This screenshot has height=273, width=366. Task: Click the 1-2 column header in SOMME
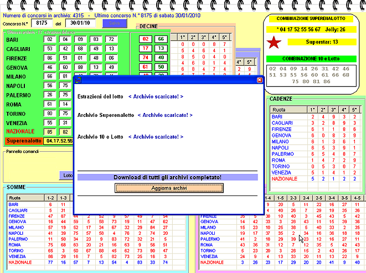(50, 198)
